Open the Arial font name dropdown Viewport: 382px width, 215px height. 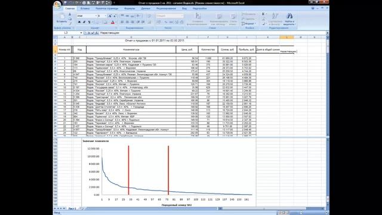coord(95,16)
